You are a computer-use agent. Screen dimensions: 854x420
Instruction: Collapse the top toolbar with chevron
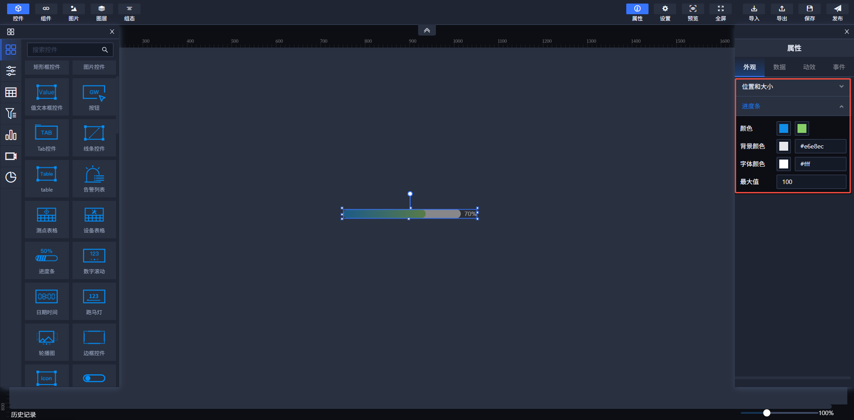(x=427, y=30)
